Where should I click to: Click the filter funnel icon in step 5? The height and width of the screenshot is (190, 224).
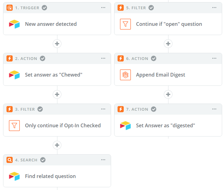click(125, 24)
